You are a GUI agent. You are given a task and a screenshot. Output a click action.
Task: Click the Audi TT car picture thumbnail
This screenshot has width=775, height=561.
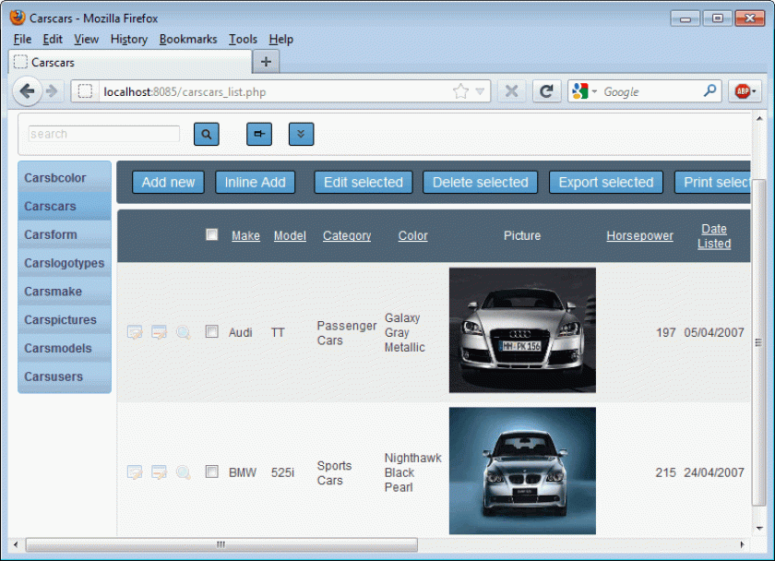[x=522, y=330]
